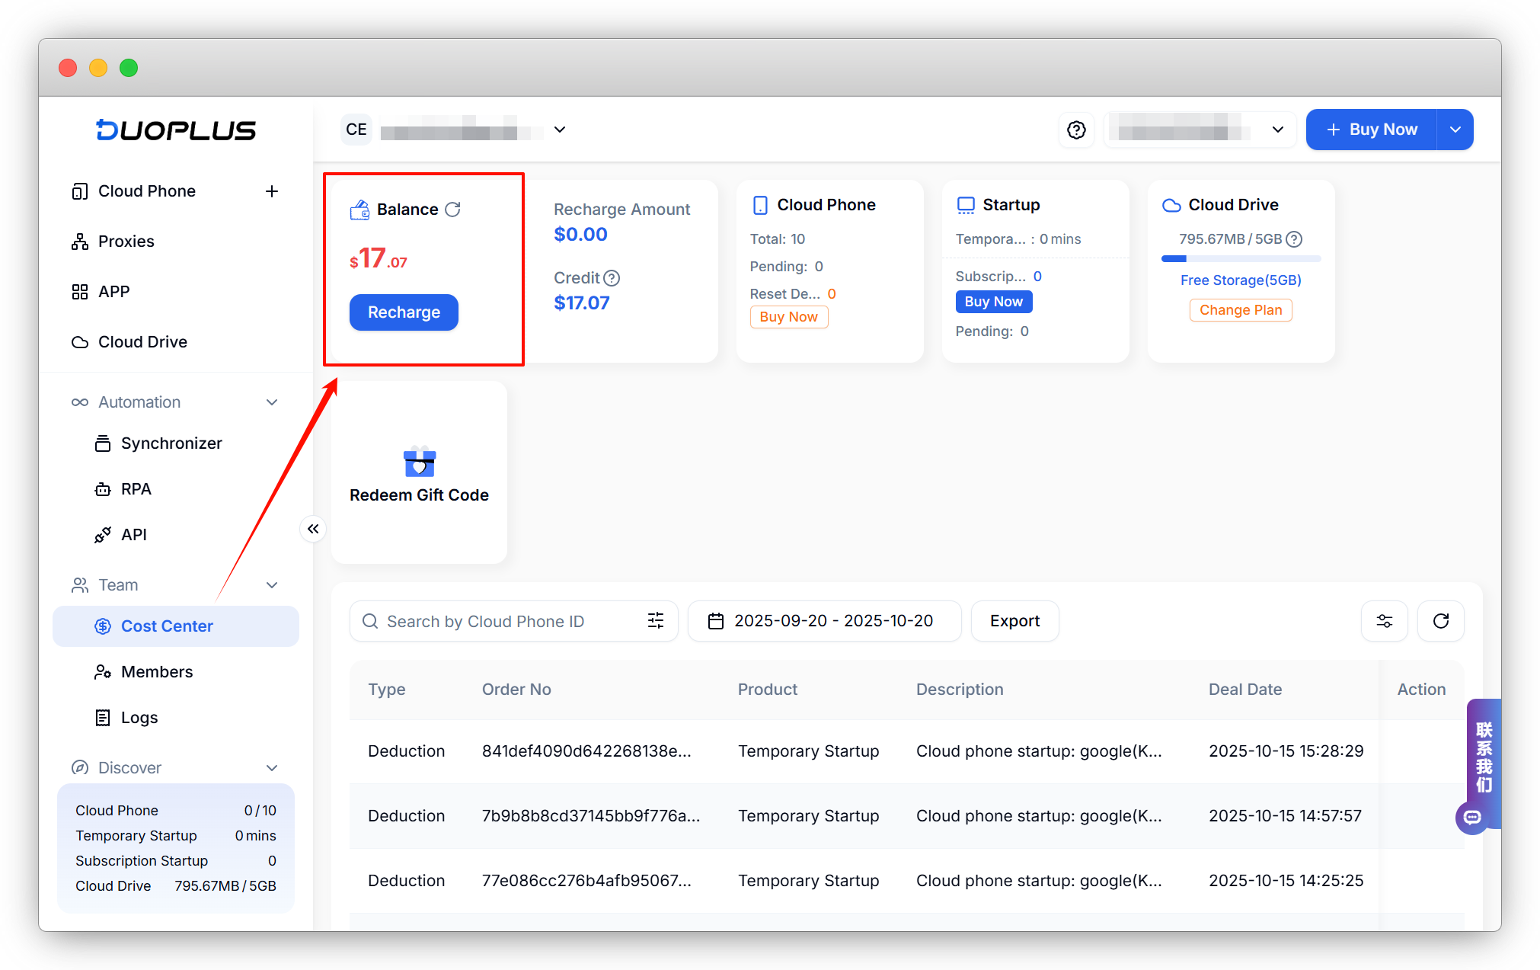Collapse the Automation section

click(x=272, y=402)
